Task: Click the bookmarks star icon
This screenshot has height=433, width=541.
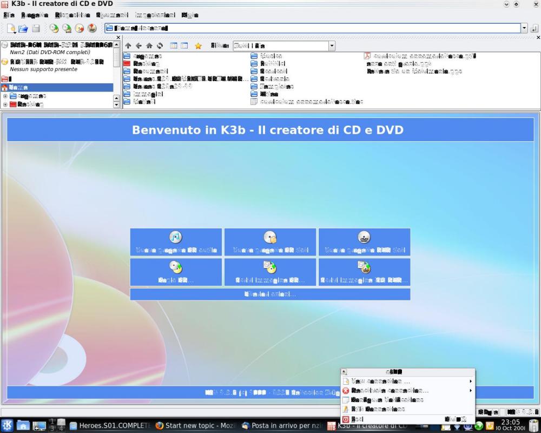Action: [x=198, y=46]
